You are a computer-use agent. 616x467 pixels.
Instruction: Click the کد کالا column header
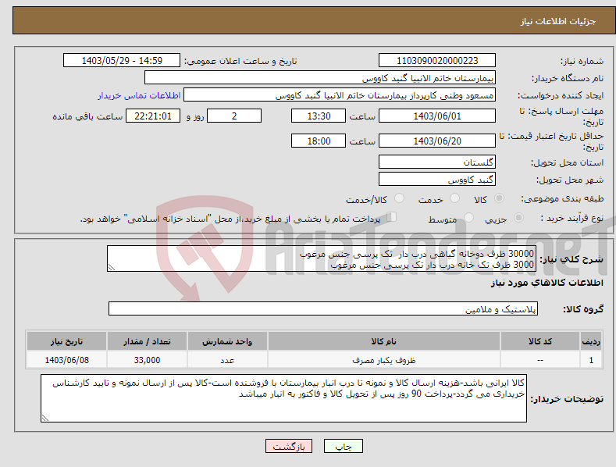pos(540,341)
